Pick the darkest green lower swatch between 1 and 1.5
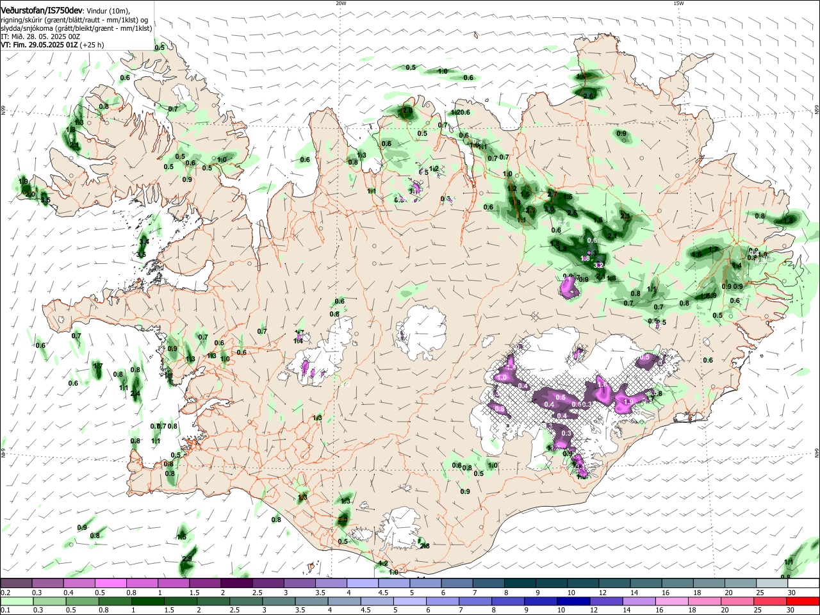 [x=147, y=601]
